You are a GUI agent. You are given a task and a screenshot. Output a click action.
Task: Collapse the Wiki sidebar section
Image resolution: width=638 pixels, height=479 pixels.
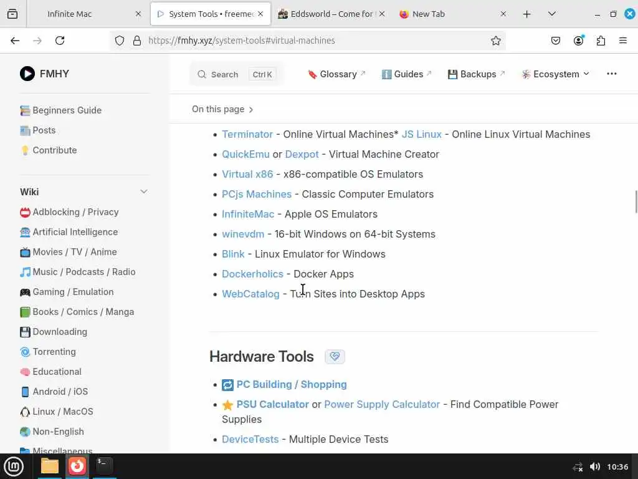coord(144,192)
